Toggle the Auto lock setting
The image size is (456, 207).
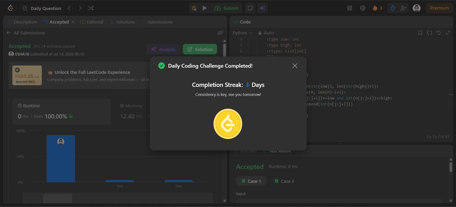(x=266, y=33)
